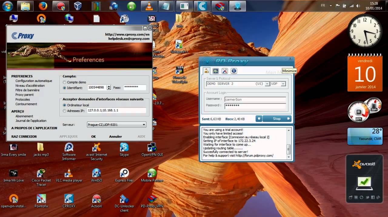
Task: Open WinISO desktop shortcut
Action: [97, 176]
